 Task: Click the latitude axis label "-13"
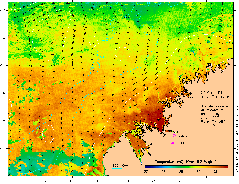3,38
